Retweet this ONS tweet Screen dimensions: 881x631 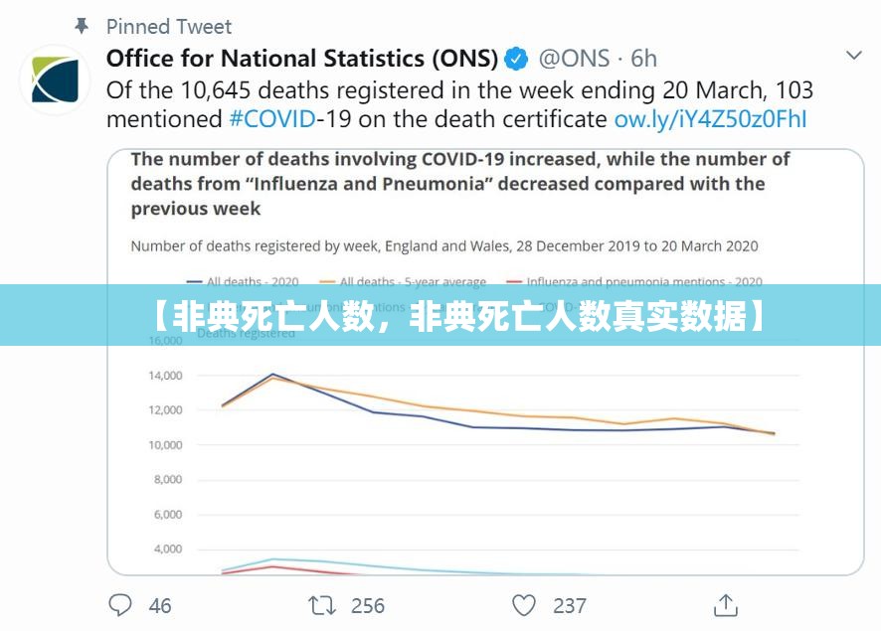(x=322, y=606)
